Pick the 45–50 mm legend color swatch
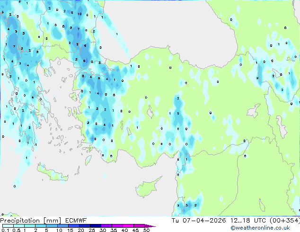Viewport: 300px width, 232px height. pos(139,226)
